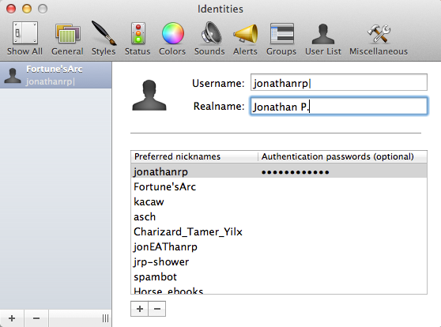Open User List preferences

[323, 39]
